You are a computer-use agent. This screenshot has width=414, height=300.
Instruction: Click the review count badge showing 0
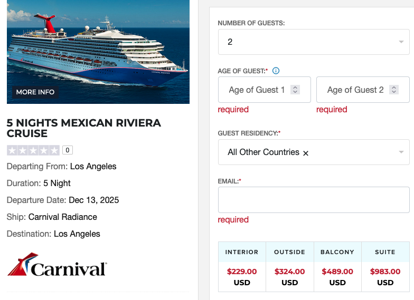pyautogui.click(x=67, y=150)
